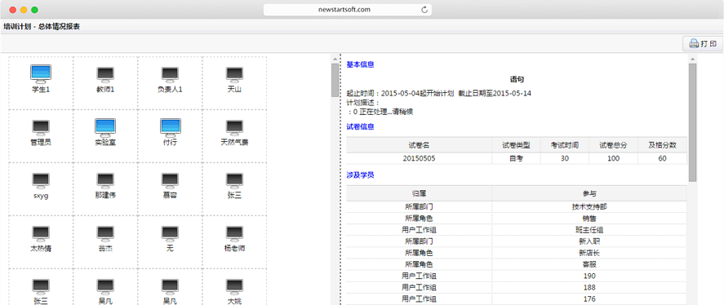This screenshot has height=305, width=724.
Task: Select the 20150505 exam name cell
Action: point(419,158)
